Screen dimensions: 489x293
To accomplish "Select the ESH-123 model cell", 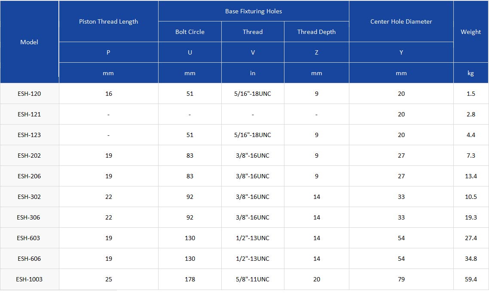I will click(29, 135).
